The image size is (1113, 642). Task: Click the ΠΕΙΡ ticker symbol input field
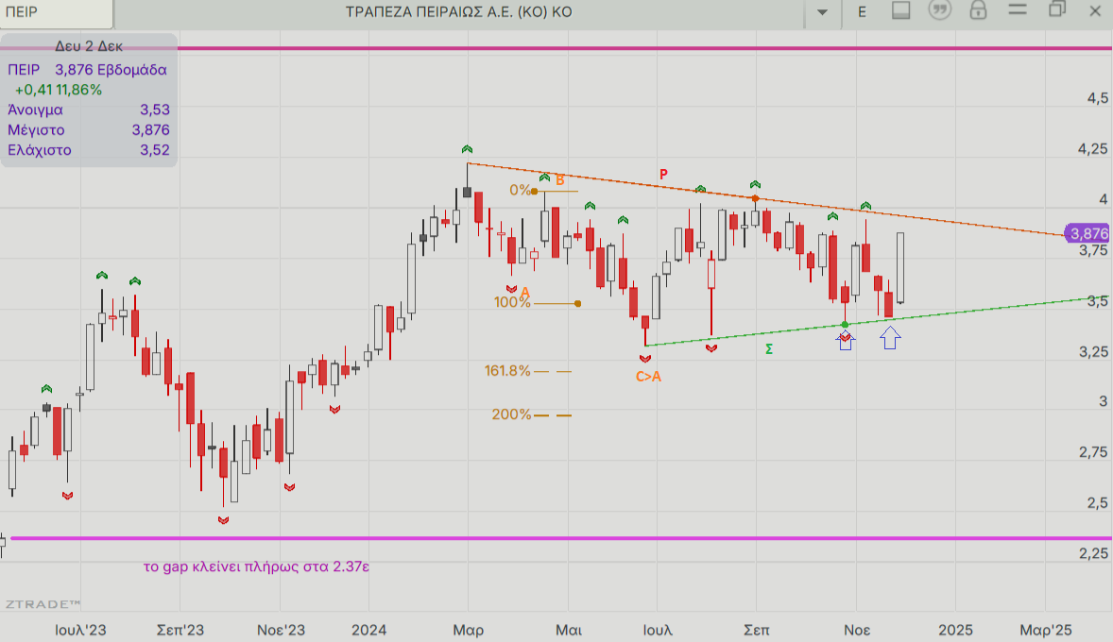click(57, 12)
